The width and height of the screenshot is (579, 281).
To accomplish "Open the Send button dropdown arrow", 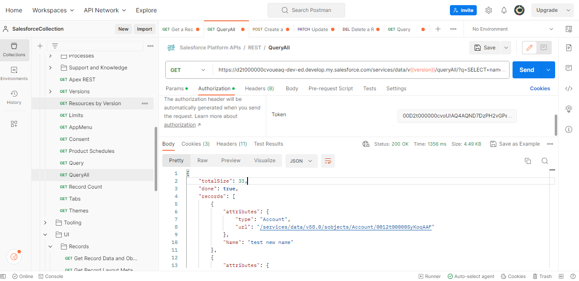I will (x=548, y=70).
